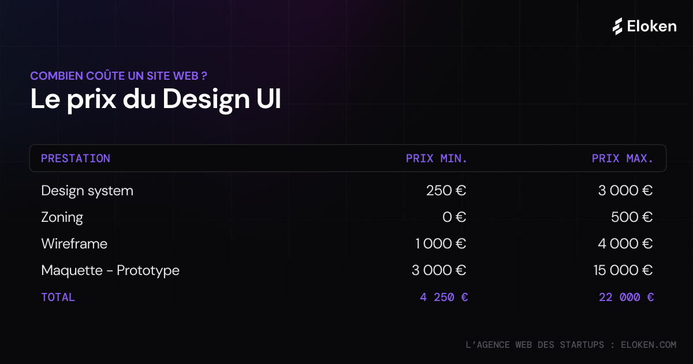693x364 pixels.
Task: Click the Eloken brand name text
Action: (652, 26)
